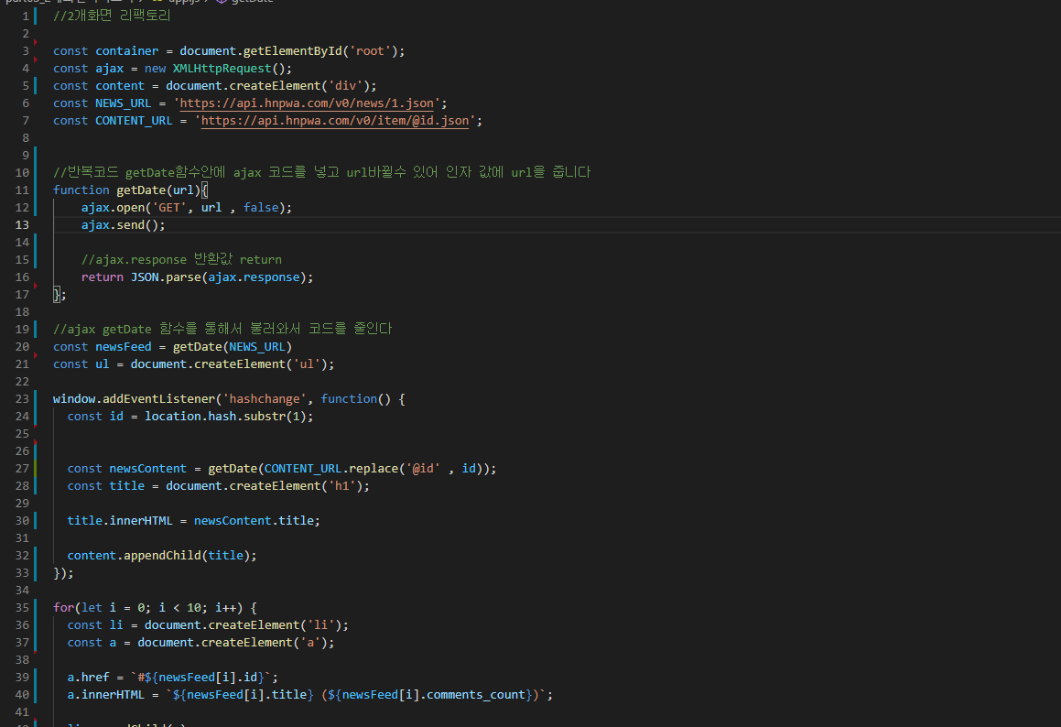Click 'container' variable on line 3
The image size is (1061, 727).
coord(126,51)
